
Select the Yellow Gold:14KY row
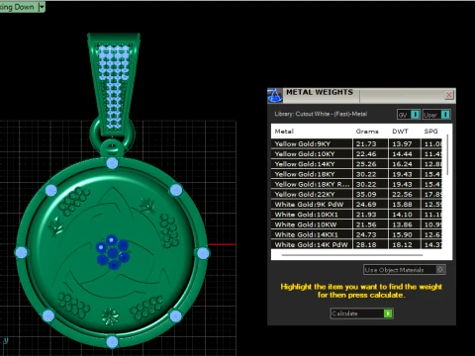tap(356, 164)
